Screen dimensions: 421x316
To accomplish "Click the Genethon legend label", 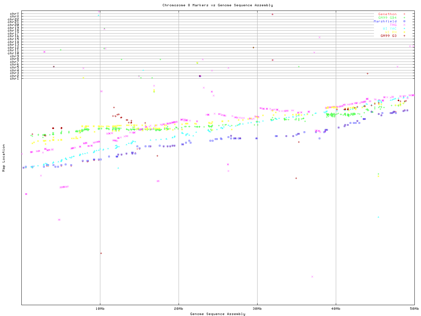I will click(387, 14).
